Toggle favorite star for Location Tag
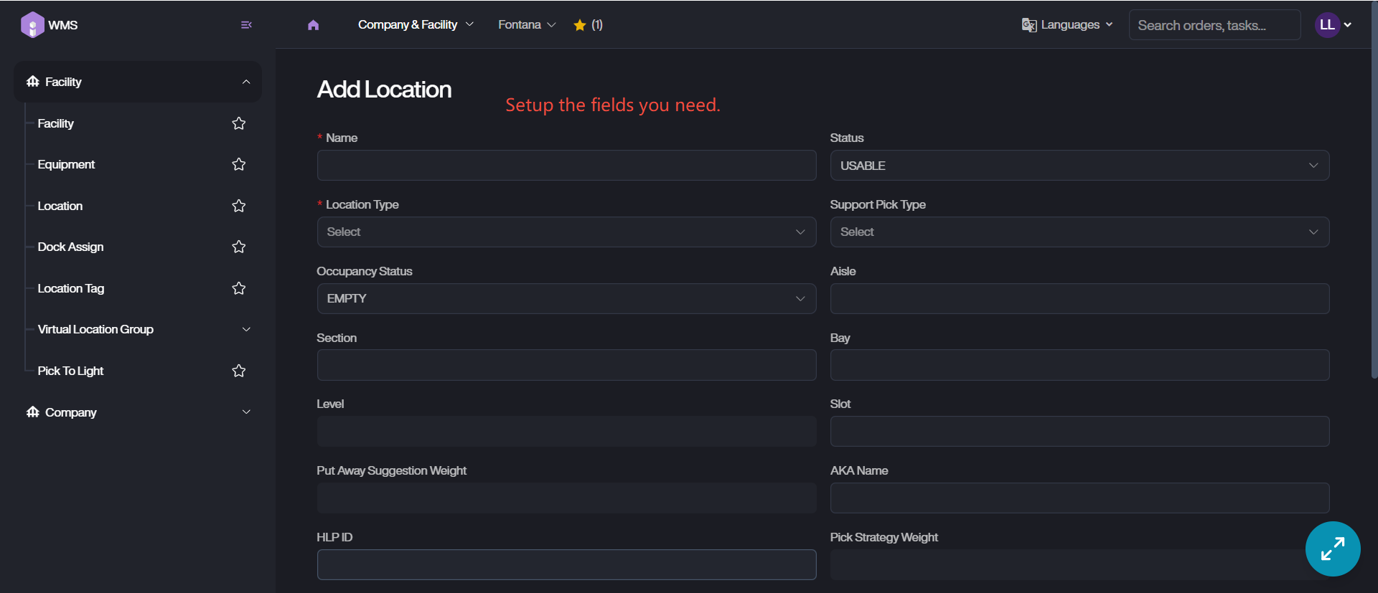 click(239, 288)
